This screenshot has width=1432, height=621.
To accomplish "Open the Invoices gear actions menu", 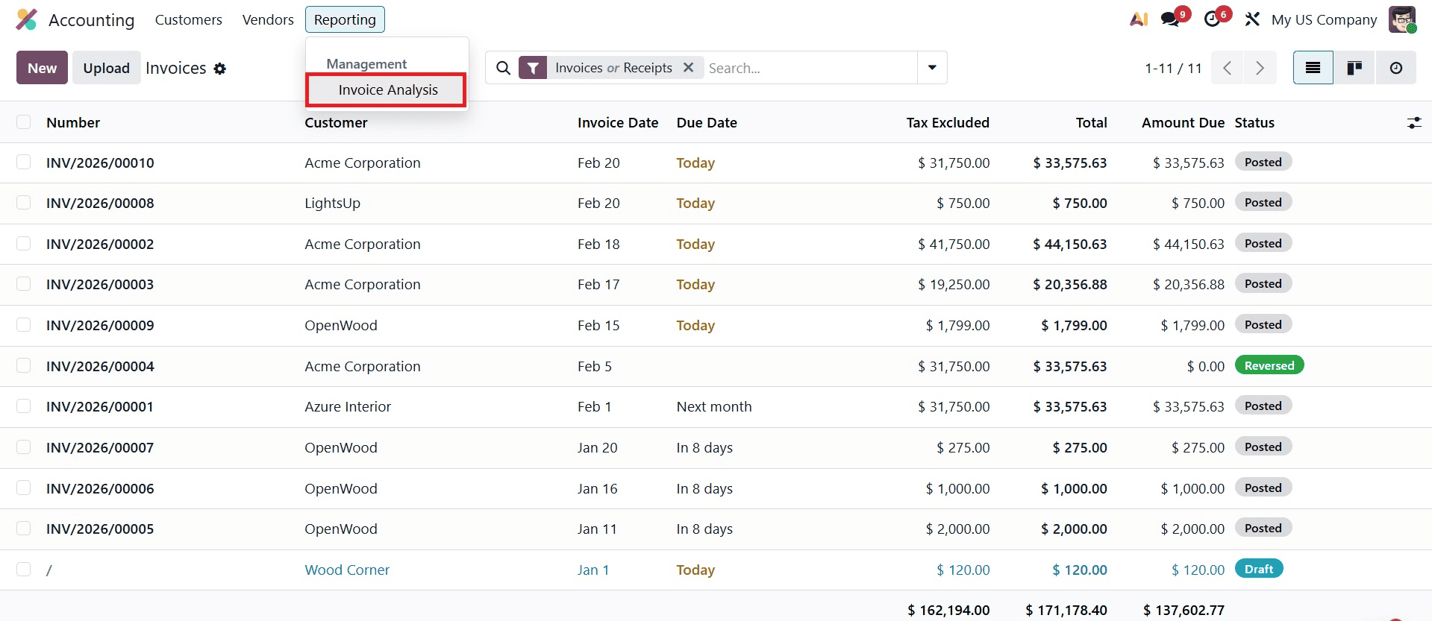I will pos(219,69).
